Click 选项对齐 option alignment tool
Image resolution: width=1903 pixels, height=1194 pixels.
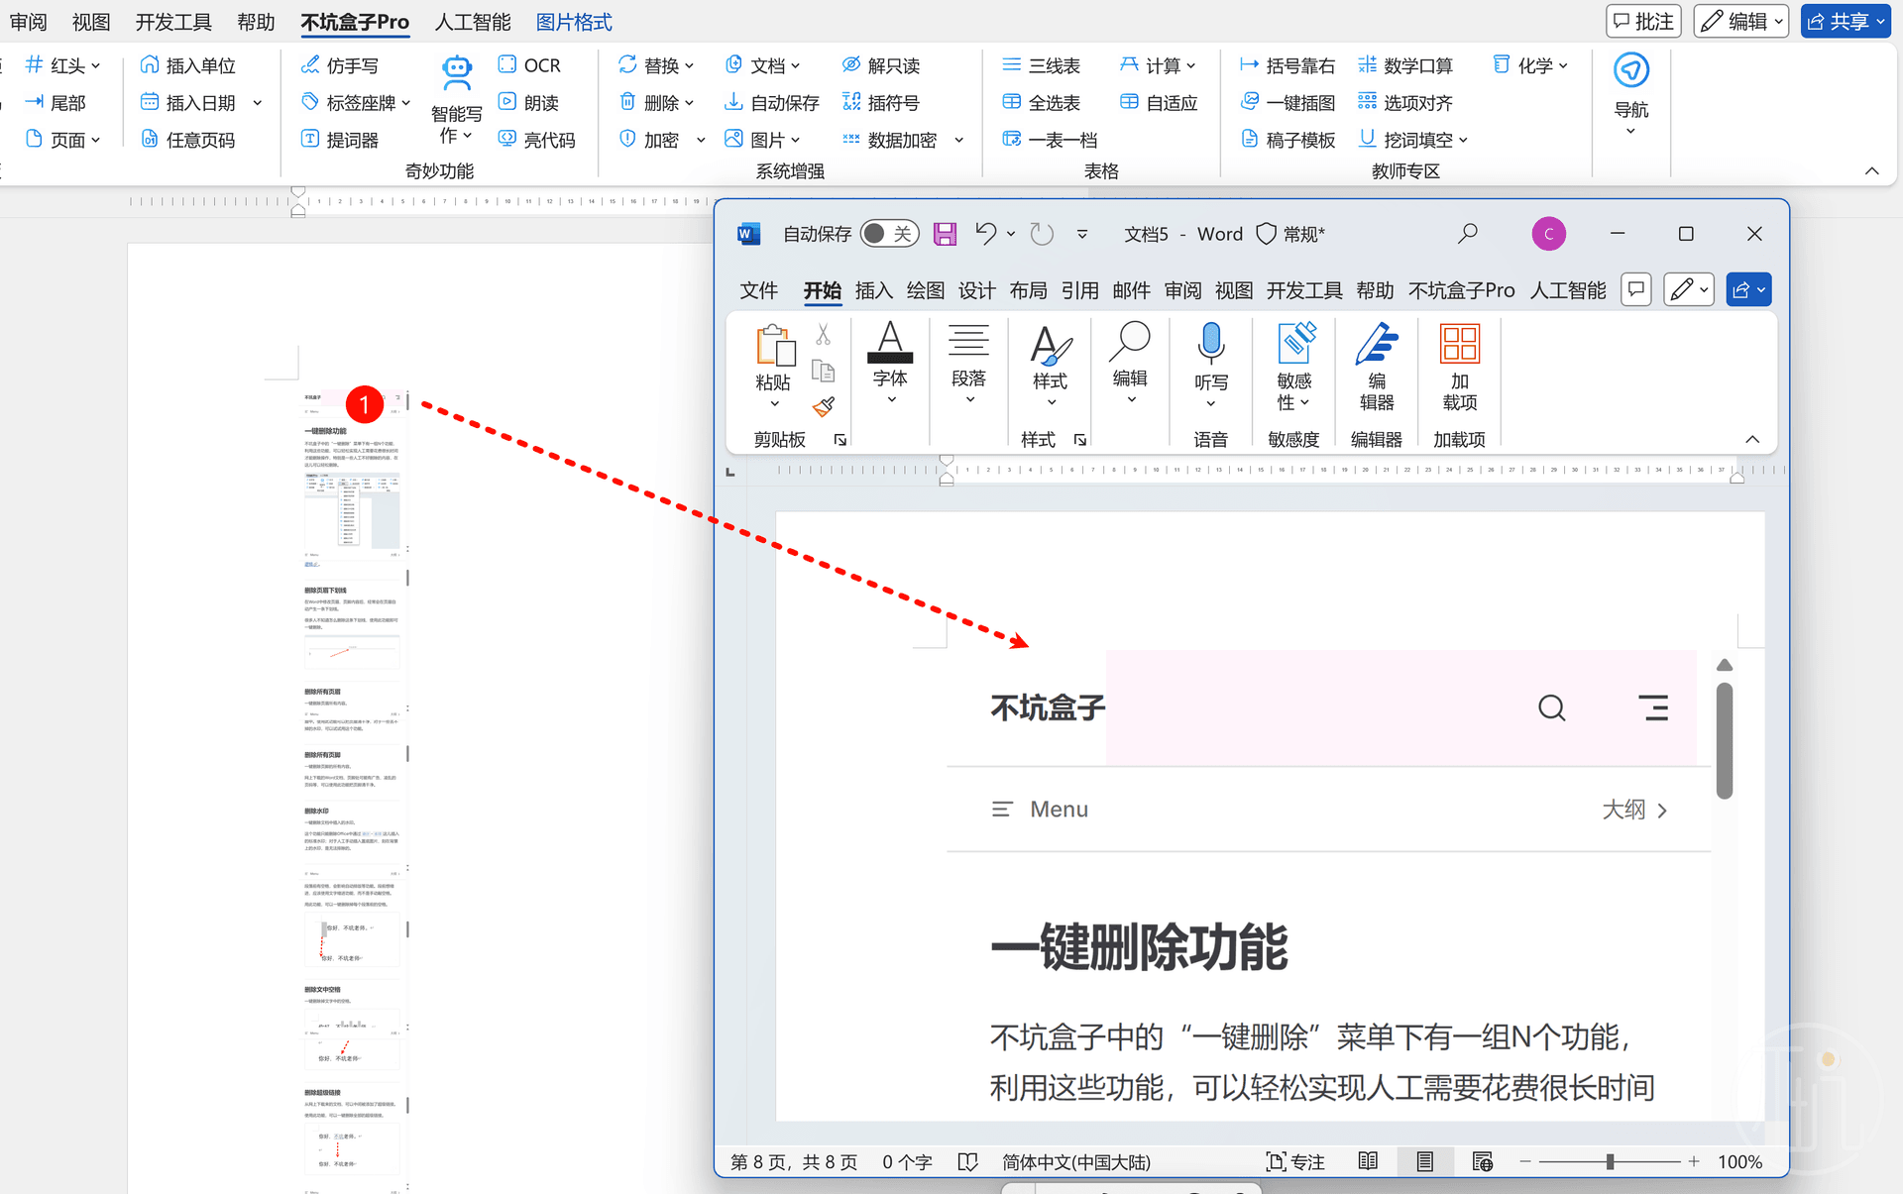click(1405, 102)
